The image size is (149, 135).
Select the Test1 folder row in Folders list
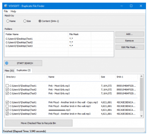coord(59,39)
